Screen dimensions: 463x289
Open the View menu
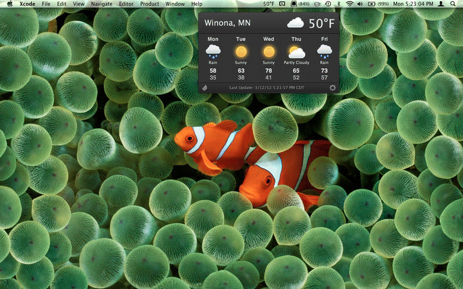79,4
